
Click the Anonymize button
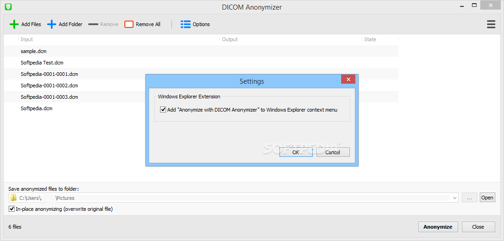(x=438, y=227)
